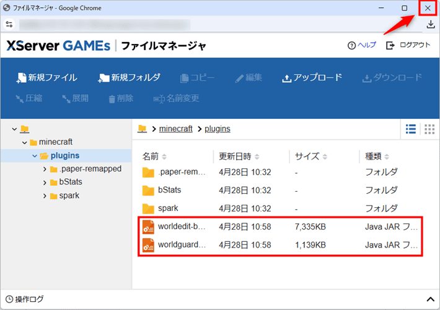Sort file list by 名前 column
This screenshot has height=310, width=440.
(154, 157)
